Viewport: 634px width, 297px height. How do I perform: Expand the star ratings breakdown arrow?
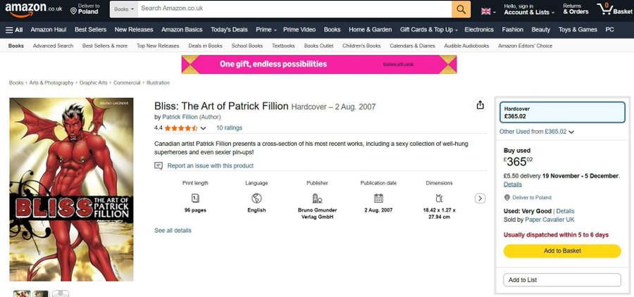point(204,128)
